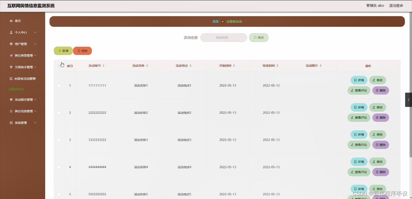
Task: Click purple 删除 for 活动名称1
Action: coord(381,90)
